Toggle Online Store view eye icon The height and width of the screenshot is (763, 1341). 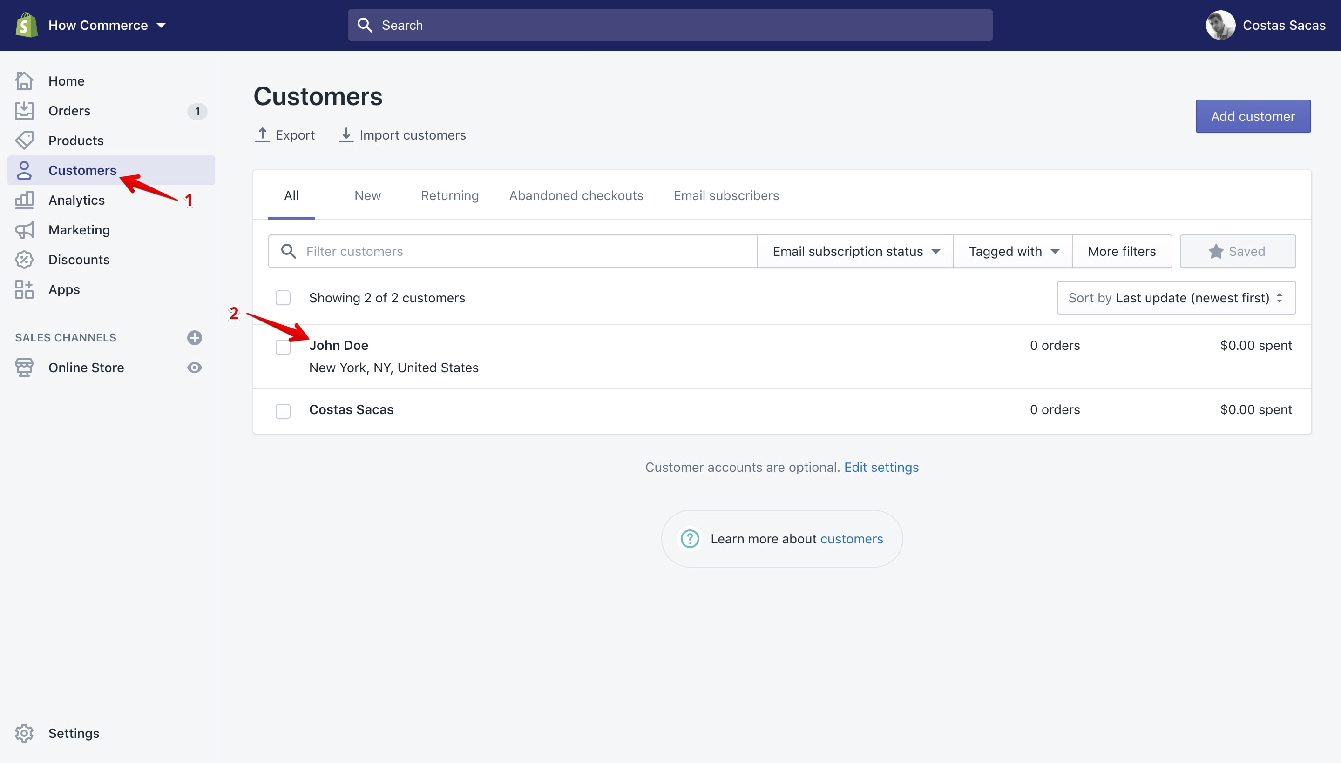195,368
